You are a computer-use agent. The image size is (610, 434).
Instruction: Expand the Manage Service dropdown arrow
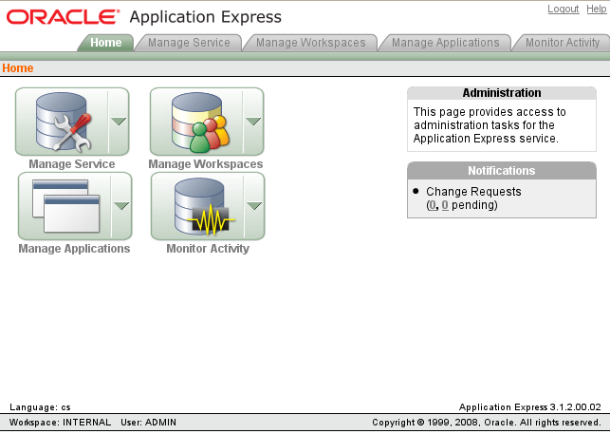coord(119,122)
